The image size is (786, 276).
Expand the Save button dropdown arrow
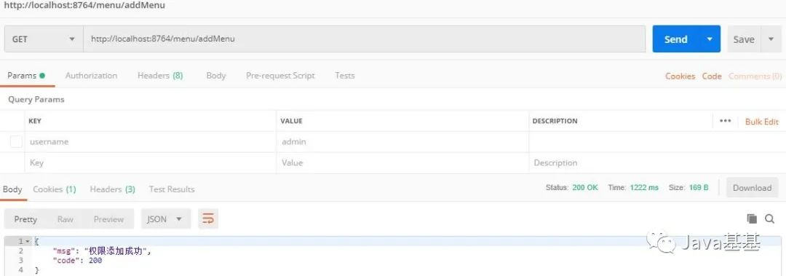[x=771, y=39]
